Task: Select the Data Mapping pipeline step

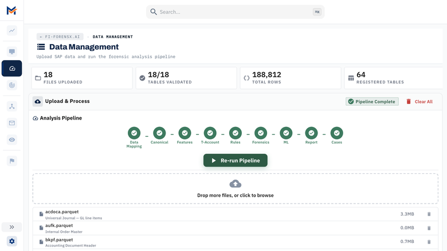Action: (134, 137)
